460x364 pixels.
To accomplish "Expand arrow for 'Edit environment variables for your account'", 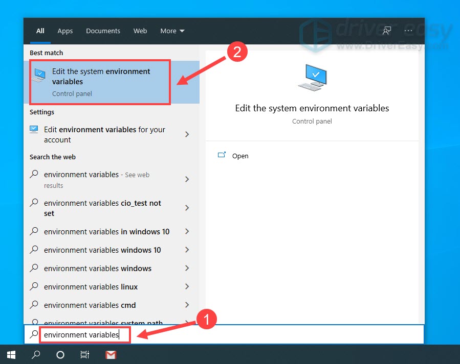I will [x=187, y=134].
